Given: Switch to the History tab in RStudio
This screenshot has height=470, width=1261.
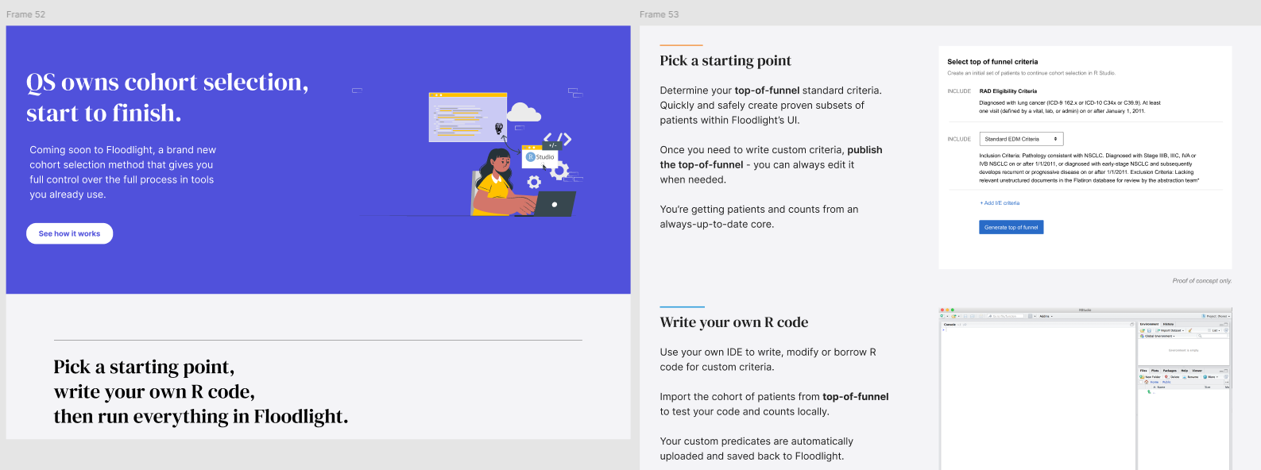Looking at the screenshot, I should [x=1168, y=324].
